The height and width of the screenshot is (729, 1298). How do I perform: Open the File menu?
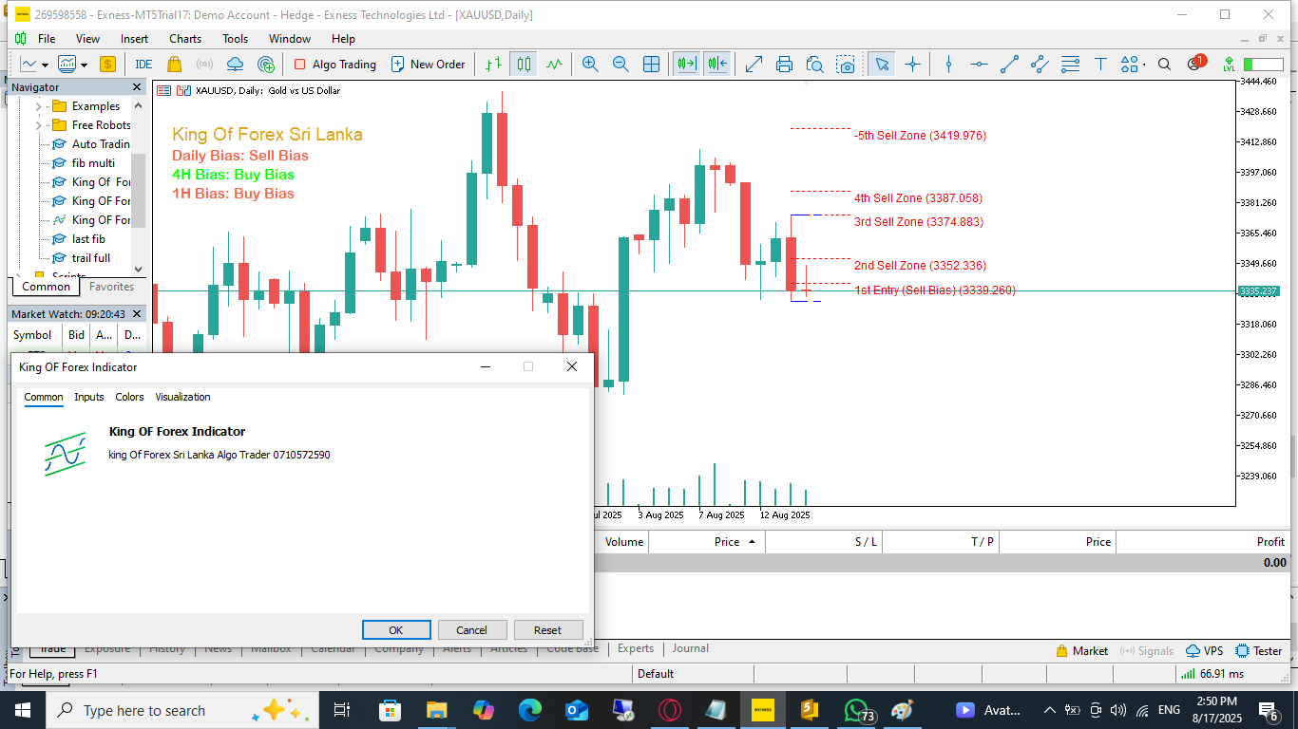(x=47, y=39)
